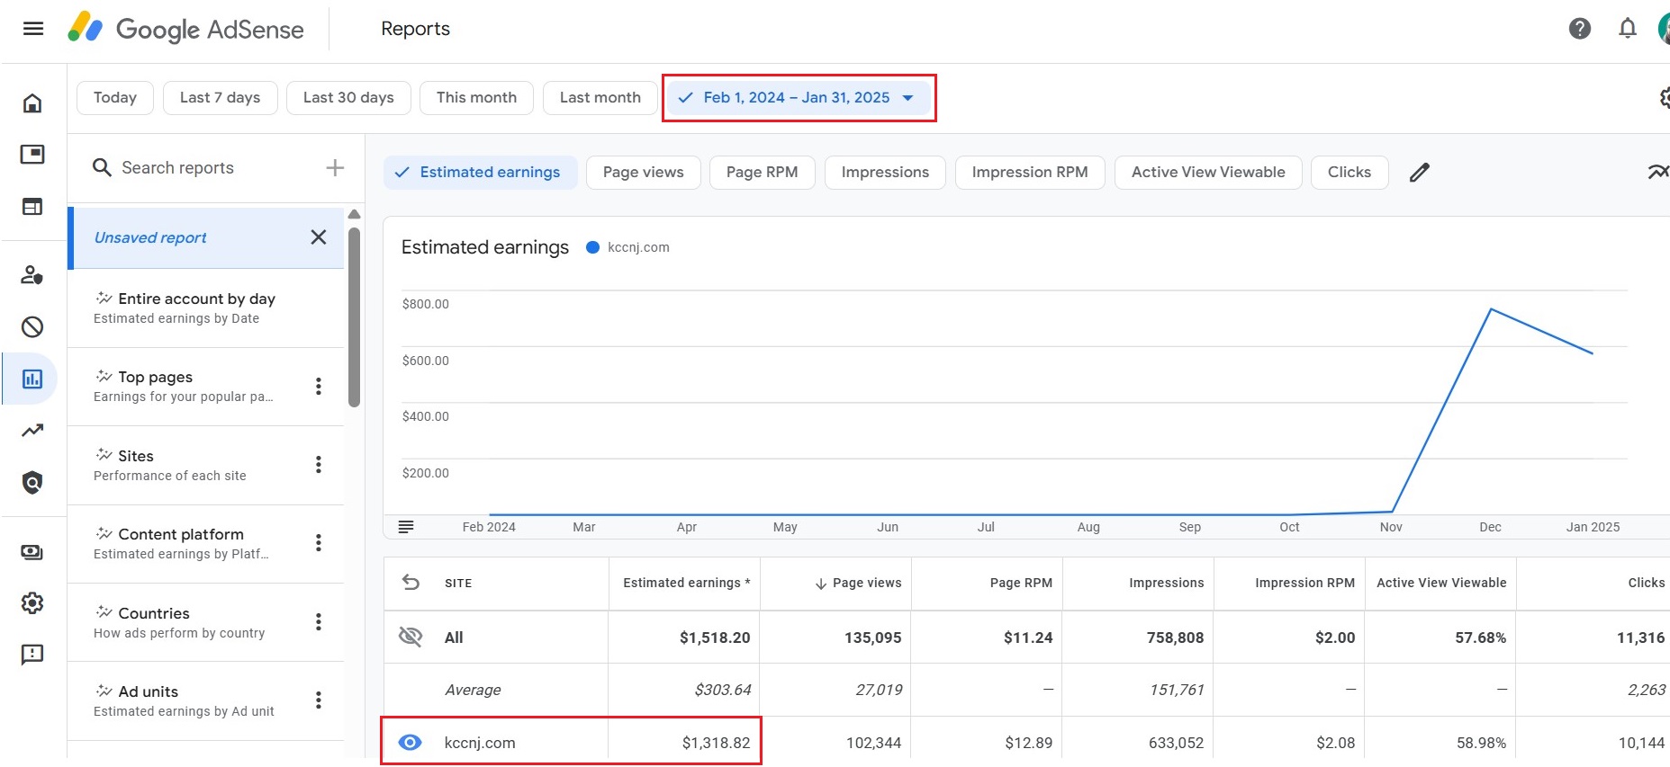Open the Feedback sidebar icon
Viewport: 1670px width, 767px height.
[x=32, y=655]
